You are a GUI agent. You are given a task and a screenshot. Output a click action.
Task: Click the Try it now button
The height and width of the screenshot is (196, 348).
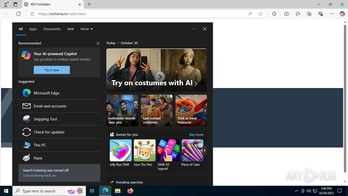point(52,70)
